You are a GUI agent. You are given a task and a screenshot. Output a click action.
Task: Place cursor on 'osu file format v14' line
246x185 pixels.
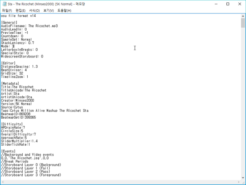(x=18, y=16)
